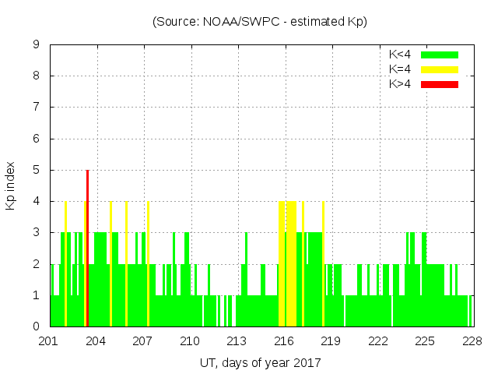Click the 204 tick label on x-axis
Image resolution: width=498 pixels, height=374 pixels.
tap(96, 341)
